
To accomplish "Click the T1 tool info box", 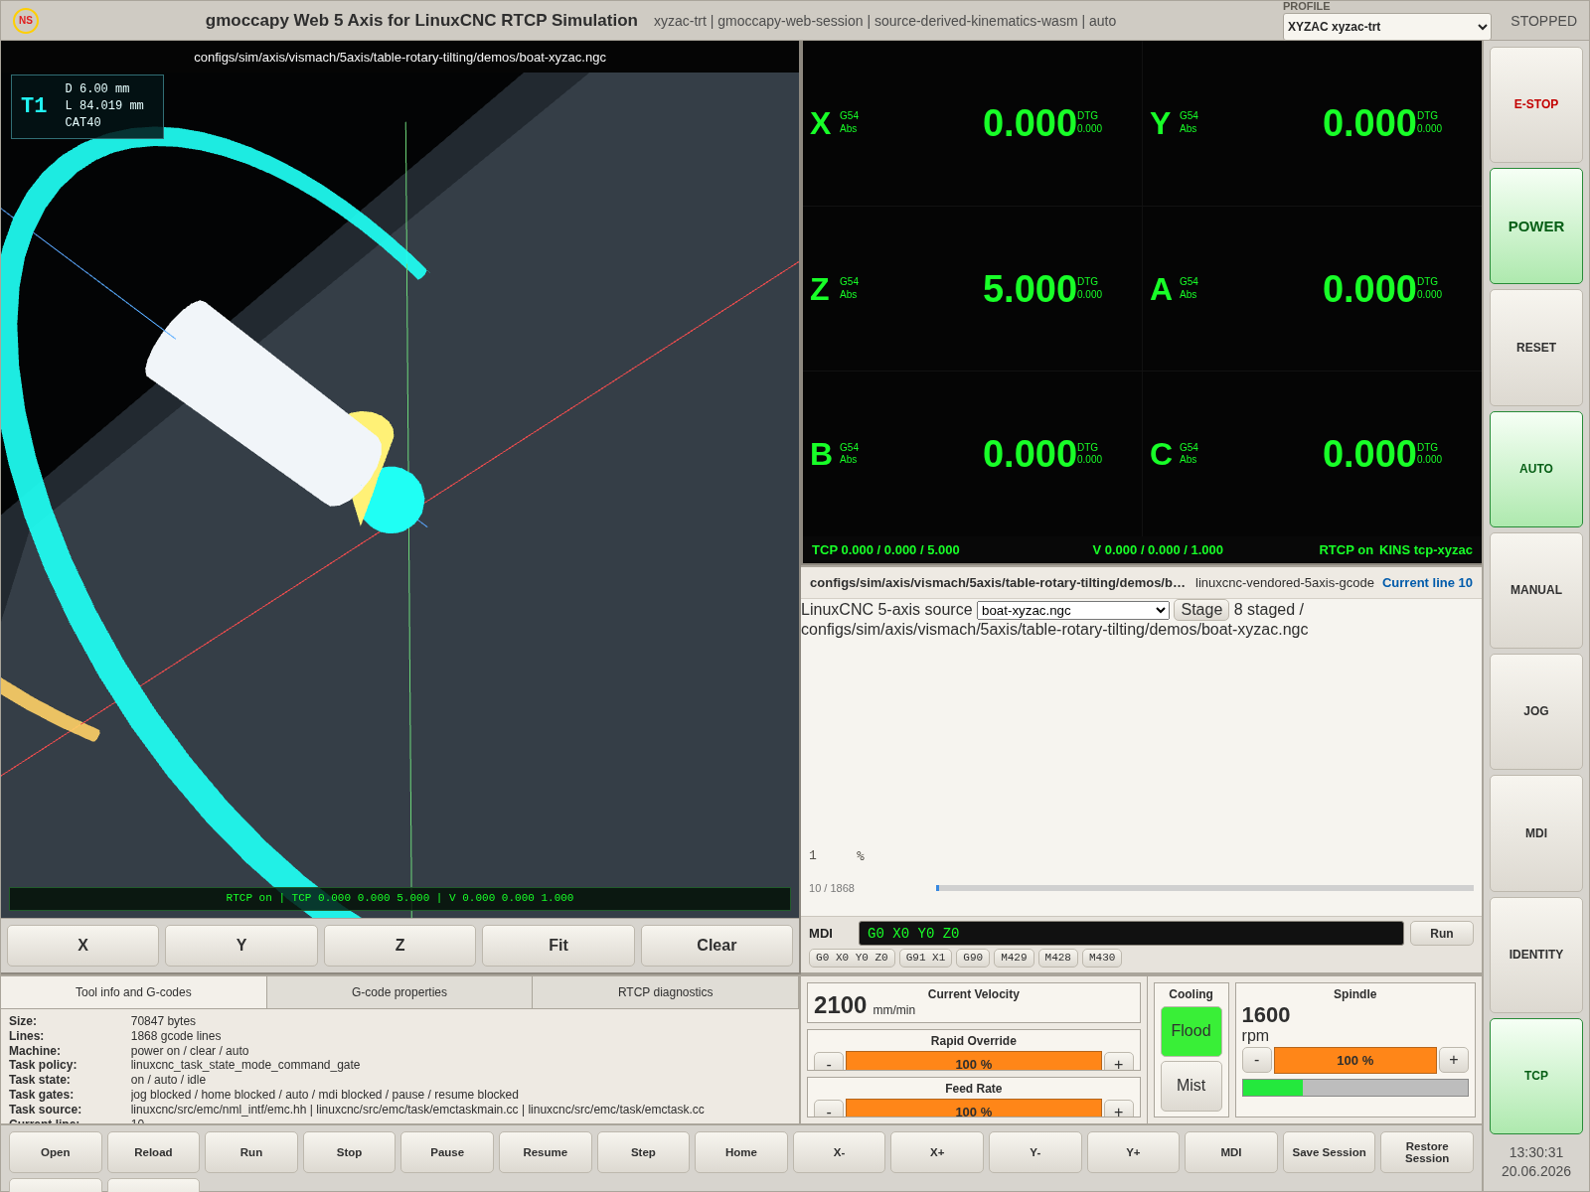I will (87, 106).
